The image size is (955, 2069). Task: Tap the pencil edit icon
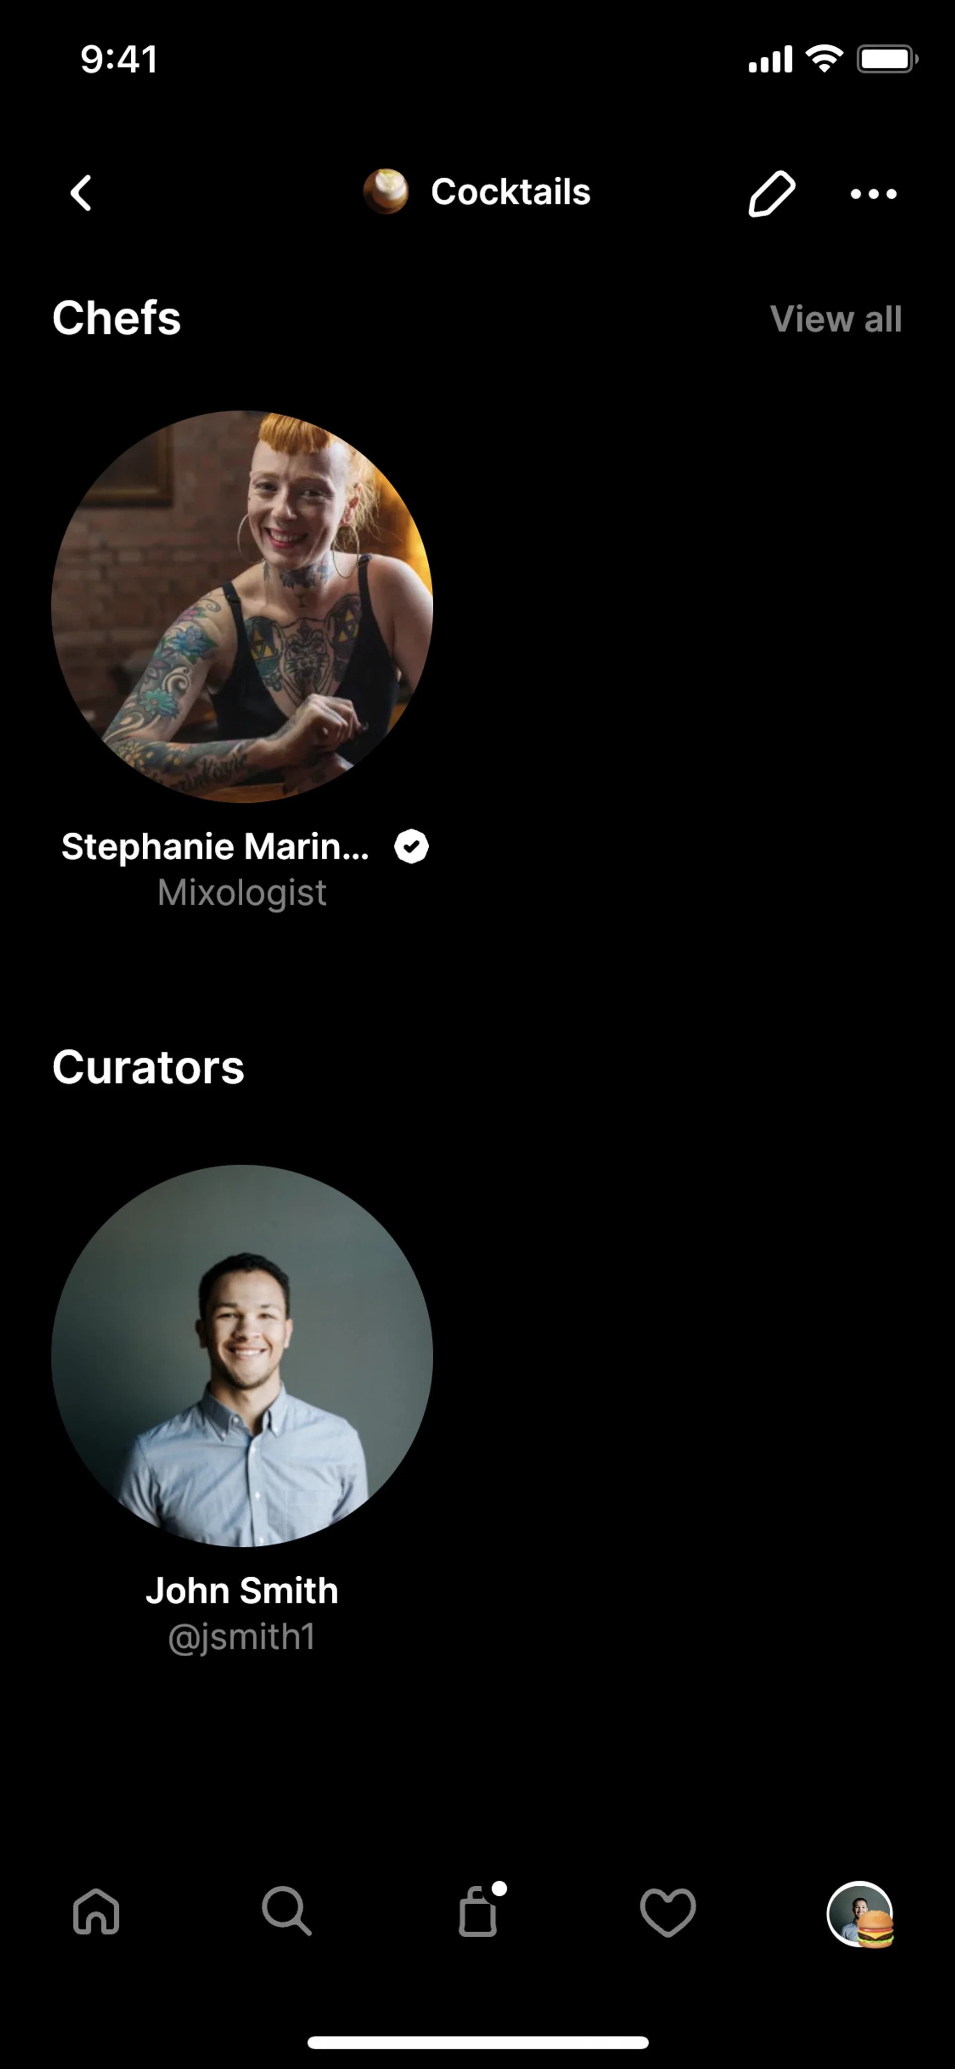tap(771, 193)
